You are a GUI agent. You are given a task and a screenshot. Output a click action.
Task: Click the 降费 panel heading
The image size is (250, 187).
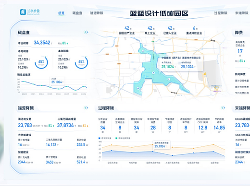click(x=239, y=33)
